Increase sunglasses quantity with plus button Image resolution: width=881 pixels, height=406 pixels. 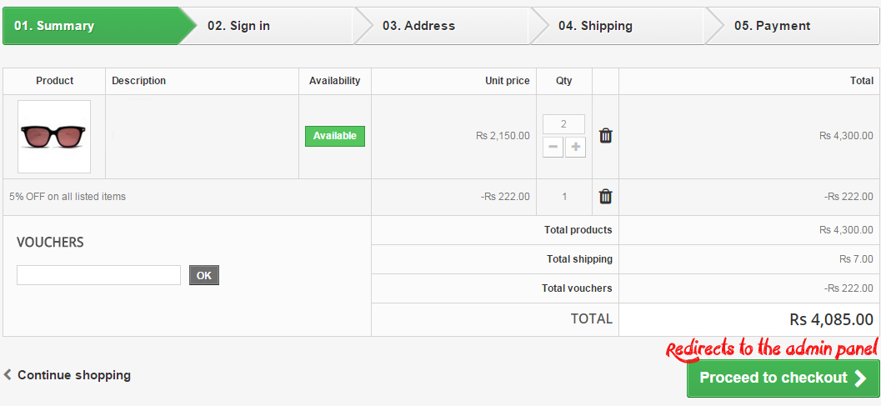coord(575,147)
